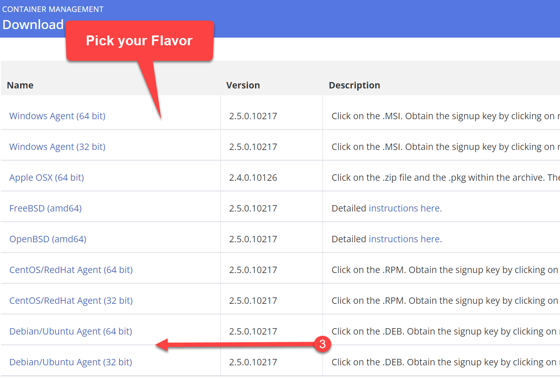
Task: Click the CONTAINER MANAGEMENT header text
Action: tap(53, 9)
